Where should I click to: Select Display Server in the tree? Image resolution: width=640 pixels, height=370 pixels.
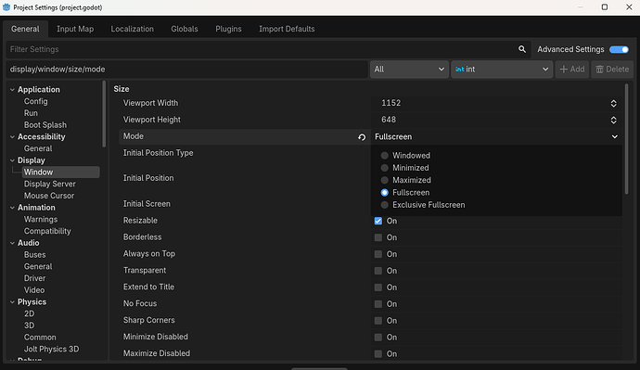pyautogui.click(x=50, y=184)
